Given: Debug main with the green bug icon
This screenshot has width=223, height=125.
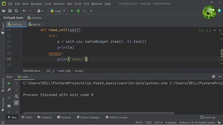Looking at the screenshot, I should click(78, 11).
